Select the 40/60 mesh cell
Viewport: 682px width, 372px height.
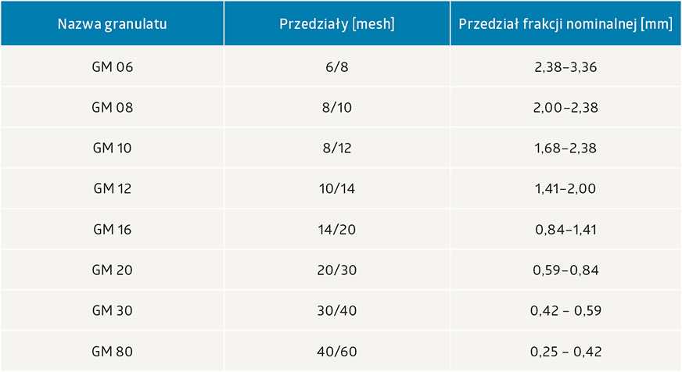(x=336, y=352)
